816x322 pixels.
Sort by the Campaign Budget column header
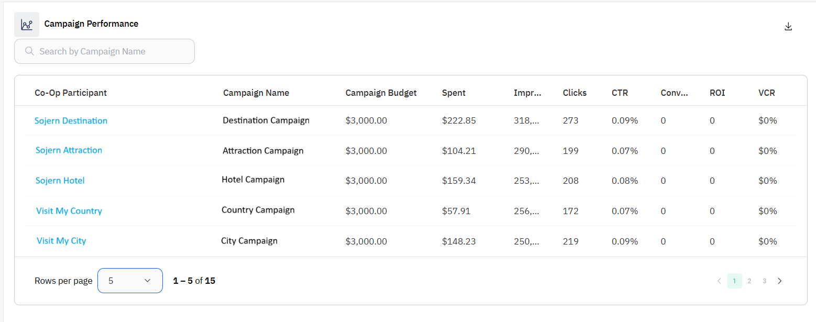pyautogui.click(x=381, y=93)
